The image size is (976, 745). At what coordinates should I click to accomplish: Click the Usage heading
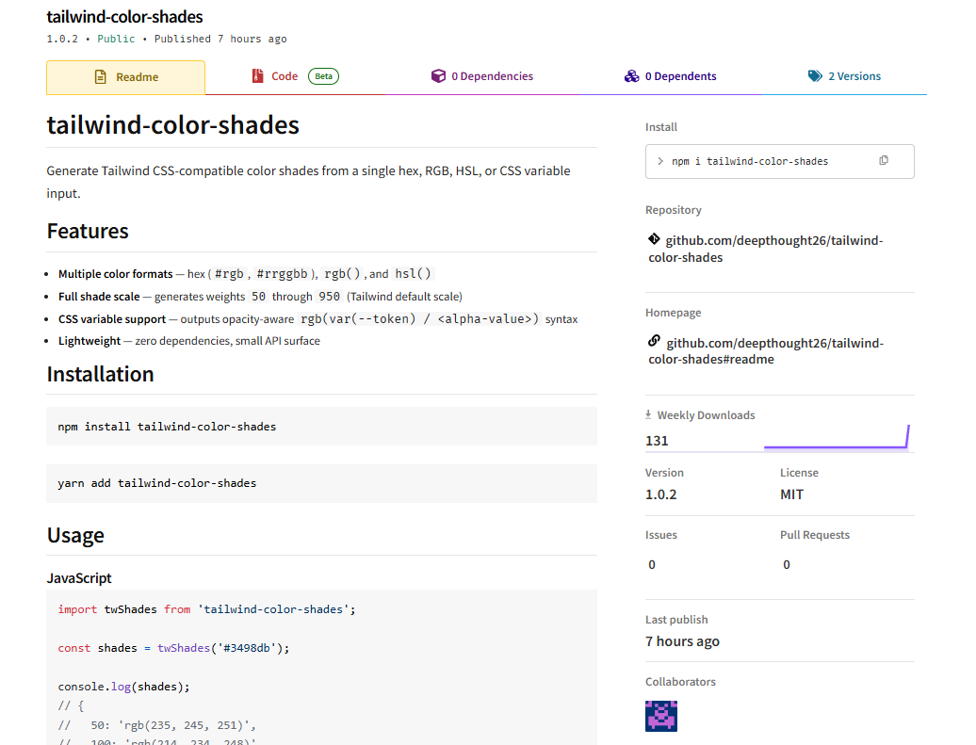point(75,535)
